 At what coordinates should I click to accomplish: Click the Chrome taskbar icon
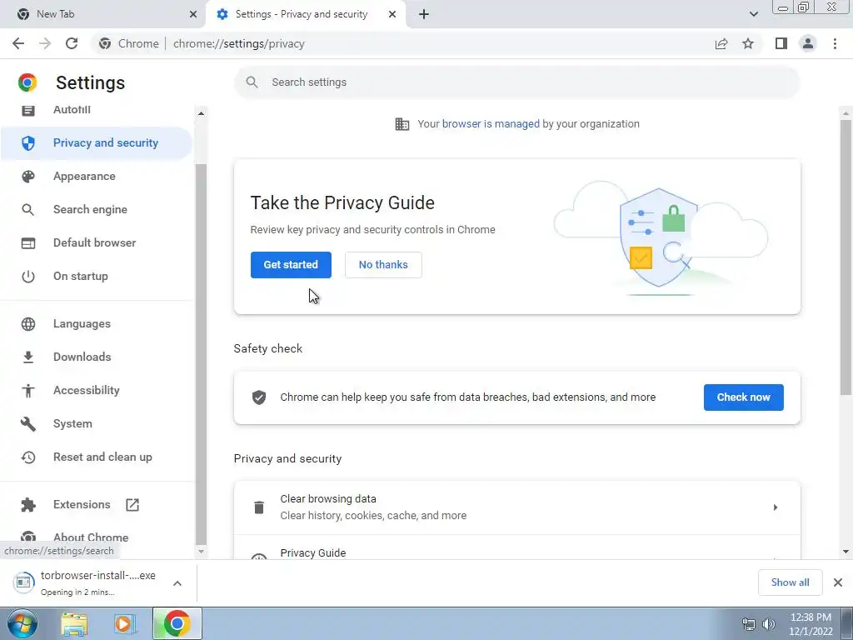177,623
